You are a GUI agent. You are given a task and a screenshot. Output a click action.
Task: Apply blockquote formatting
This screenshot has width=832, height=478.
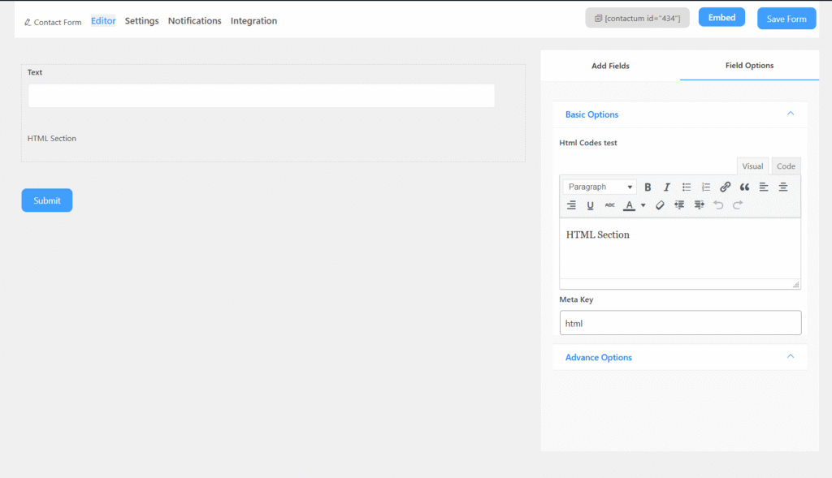[744, 187]
